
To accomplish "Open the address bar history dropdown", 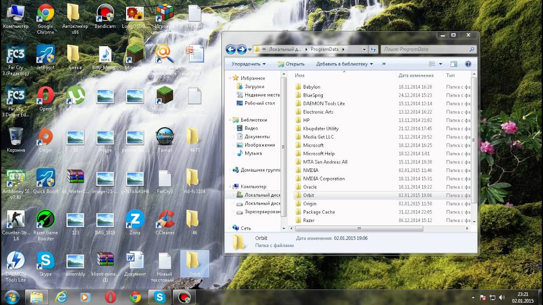I will pos(364,49).
